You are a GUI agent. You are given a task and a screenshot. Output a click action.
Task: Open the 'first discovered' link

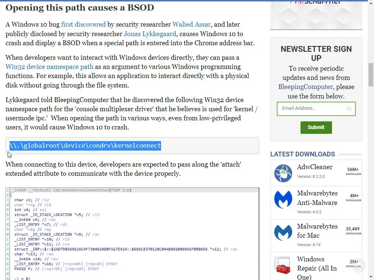(x=83, y=24)
